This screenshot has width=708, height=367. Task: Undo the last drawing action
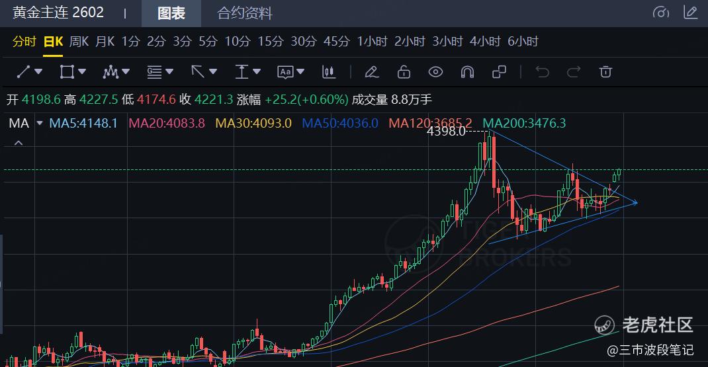[x=543, y=71]
